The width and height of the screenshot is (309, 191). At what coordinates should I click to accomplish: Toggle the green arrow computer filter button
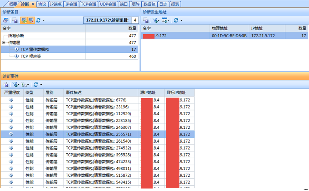[24, 20]
